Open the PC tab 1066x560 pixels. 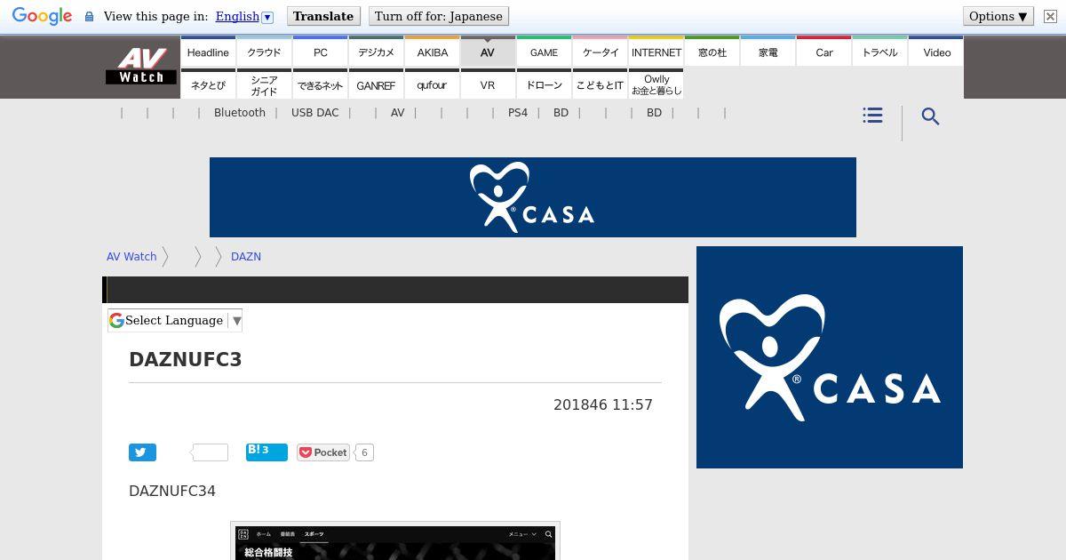[320, 52]
